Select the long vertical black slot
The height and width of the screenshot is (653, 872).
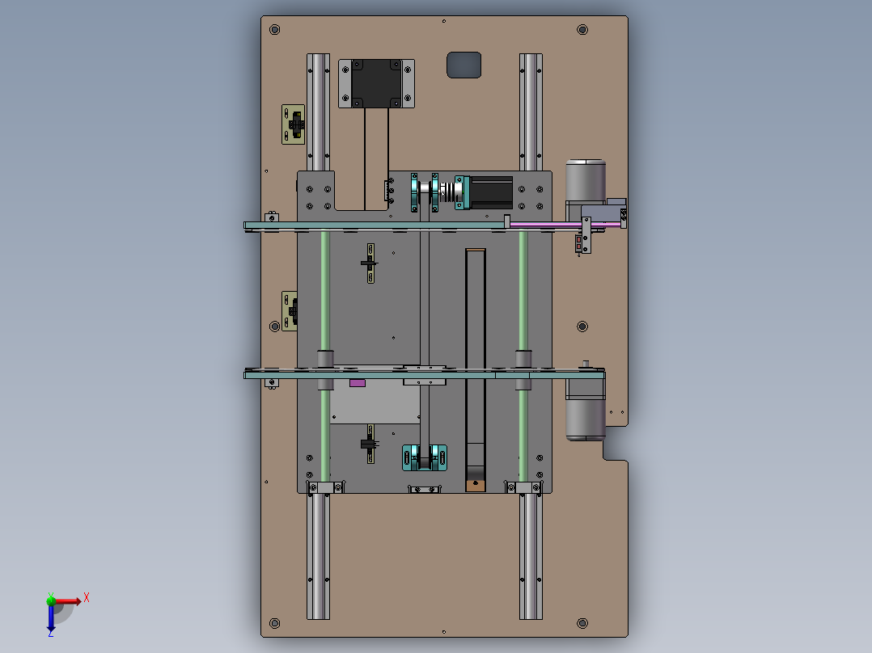476,356
